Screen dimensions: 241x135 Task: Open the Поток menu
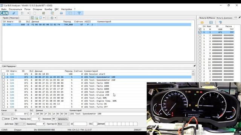[27, 9]
